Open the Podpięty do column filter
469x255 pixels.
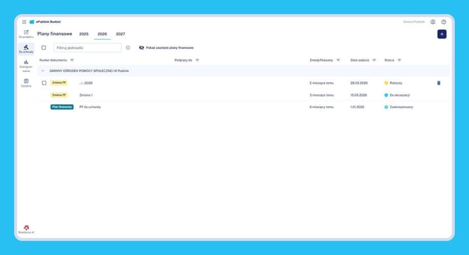pyautogui.click(x=197, y=60)
